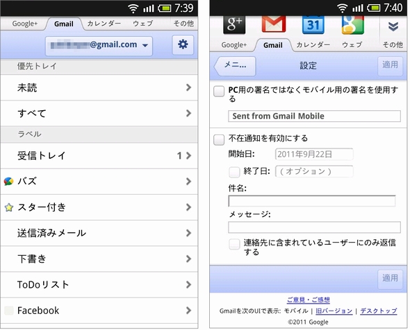Click unread count 1 on 受信トレイ
Viewport: 410px width, 330px height.
(x=179, y=156)
